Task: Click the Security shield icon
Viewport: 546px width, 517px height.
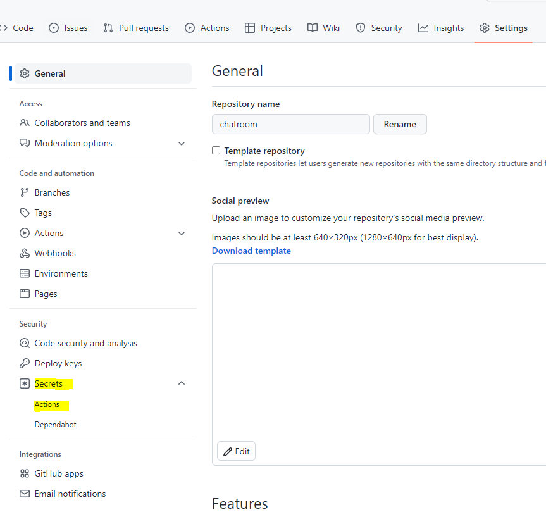Action: [x=361, y=28]
